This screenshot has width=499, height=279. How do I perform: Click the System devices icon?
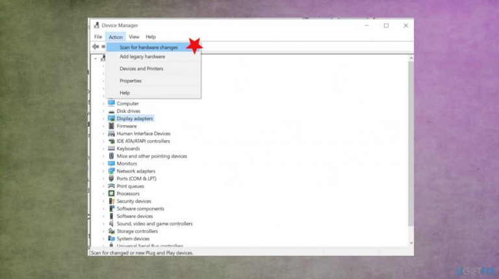coord(111,239)
